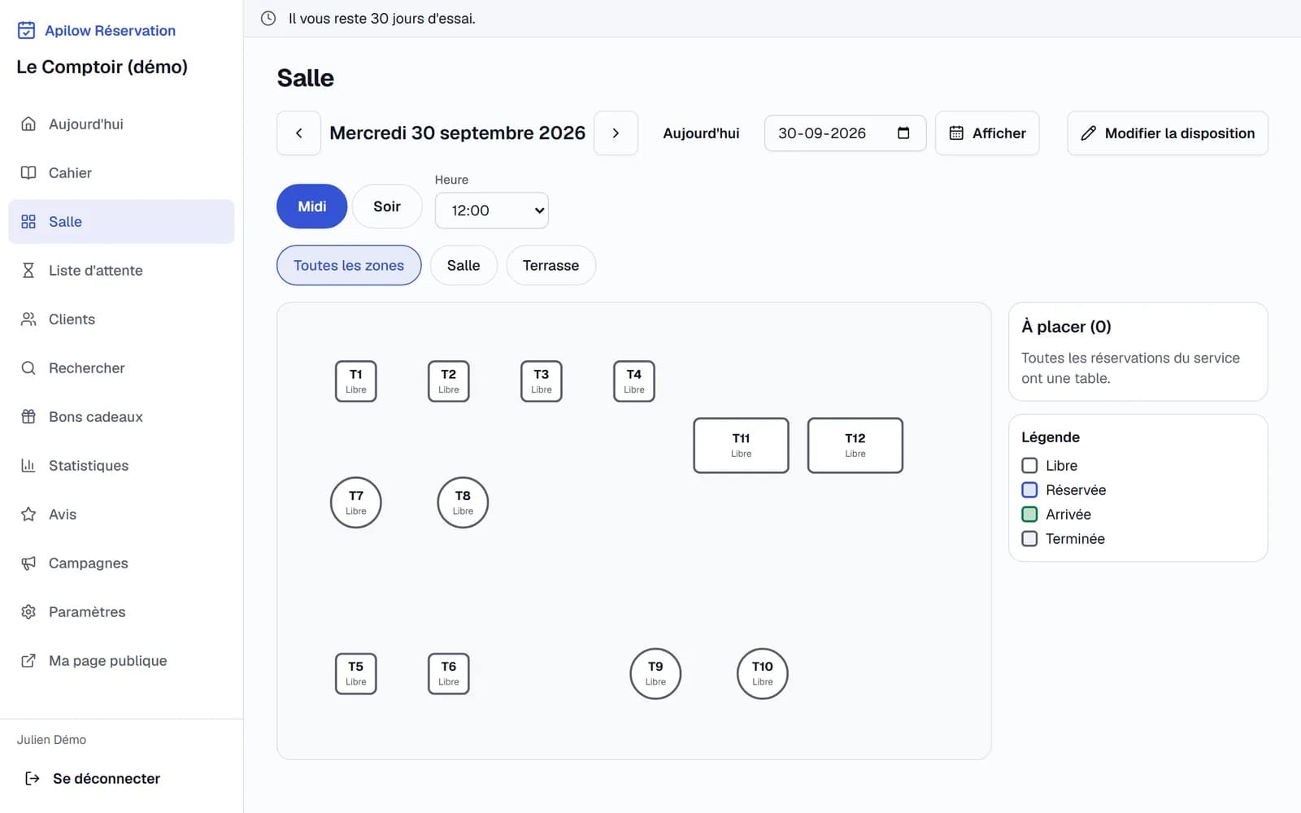
Task: Click the Libre legend swatch
Action: tap(1029, 466)
